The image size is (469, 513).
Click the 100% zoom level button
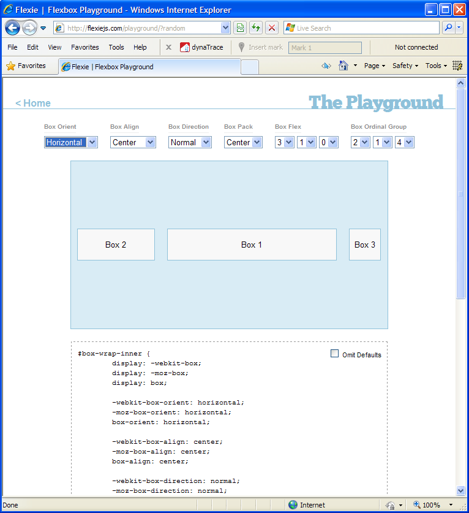(427, 505)
